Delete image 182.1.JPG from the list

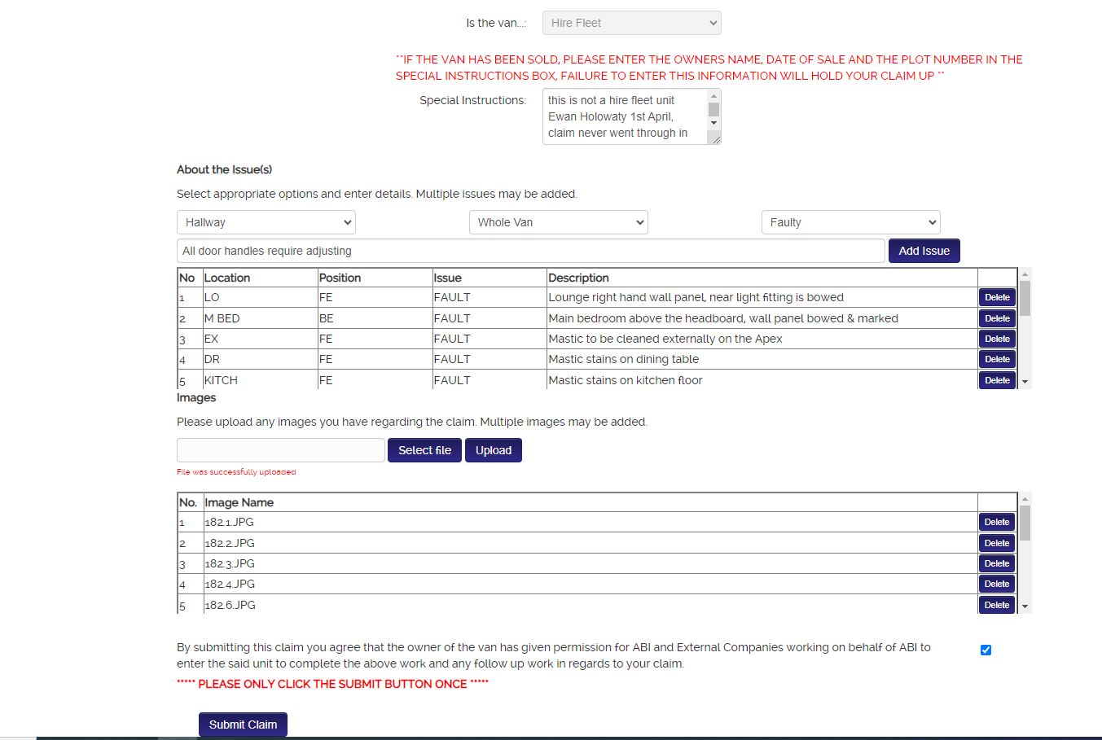[997, 522]
